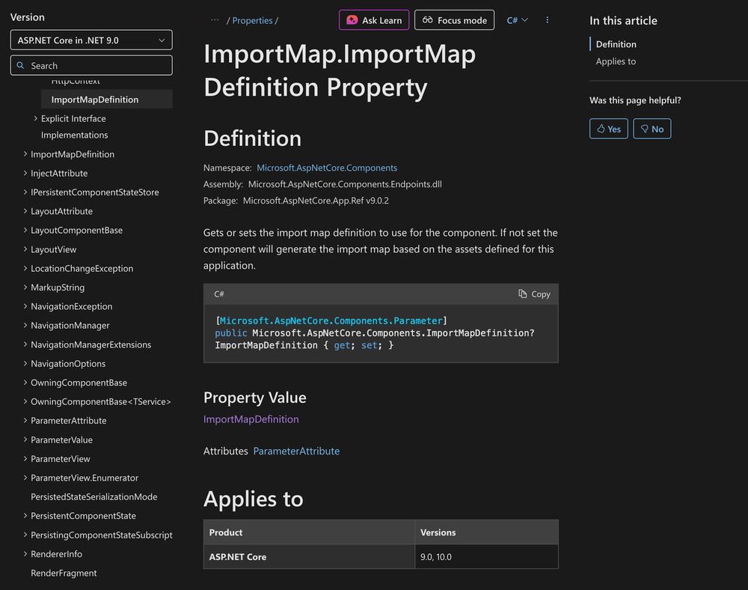Click the sidebar Search input field
Viewport: 748px width, 590px height.
click(91, 65)
